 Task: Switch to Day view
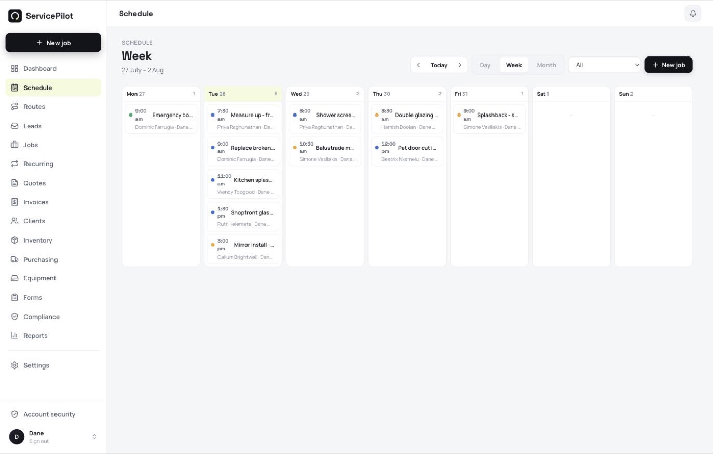(x=485, y=65)
